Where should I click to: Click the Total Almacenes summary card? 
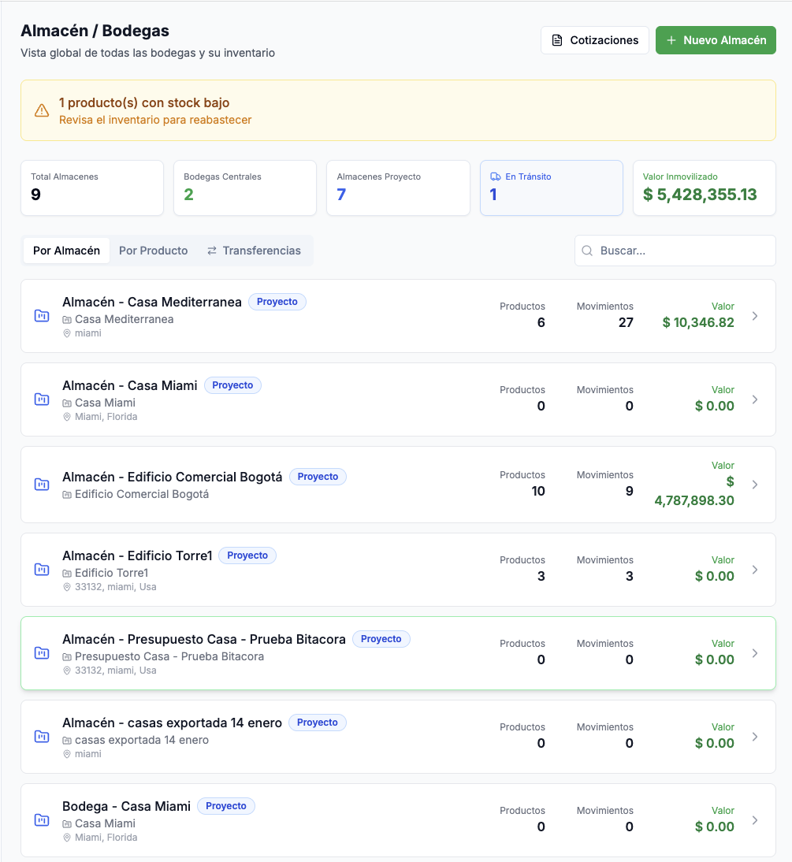pyautogui.click(x=92, y=188)
